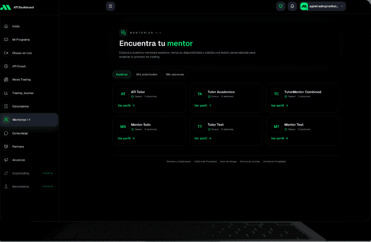Click the TC avatar of TutorMentor Combined
Screen dimensions: 371x242
(x=276, y=94)
